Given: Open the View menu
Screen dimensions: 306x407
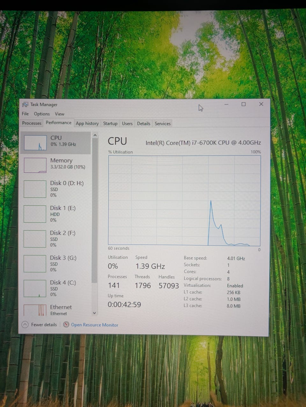Looking at the screenshot, I should (x=60, y=114).
